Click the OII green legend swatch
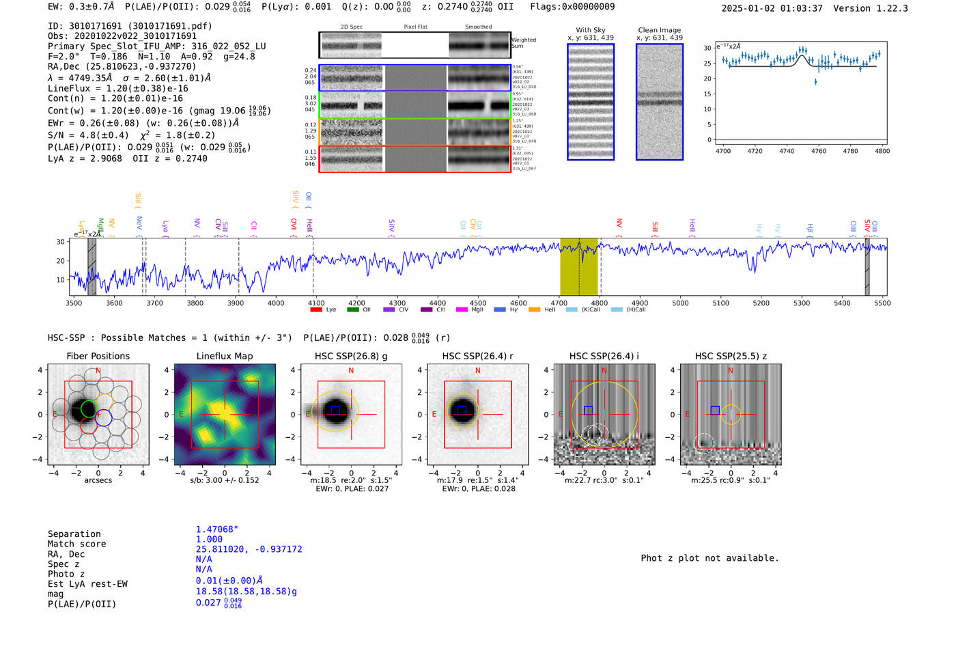 (352, 310)
